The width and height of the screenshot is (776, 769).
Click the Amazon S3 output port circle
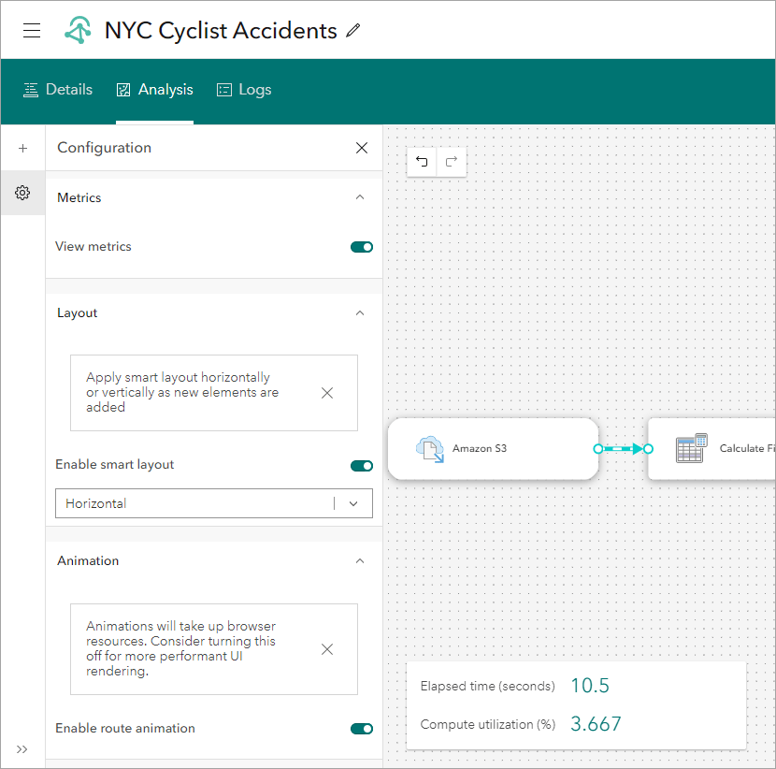(596, 449)
